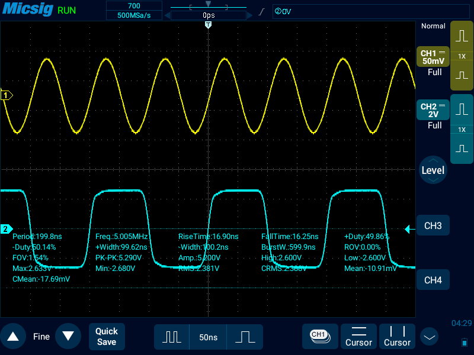Screen dimensions: 474x355
Task: Select the +Width:99.62ns measurement
Action: coord(121,247)
